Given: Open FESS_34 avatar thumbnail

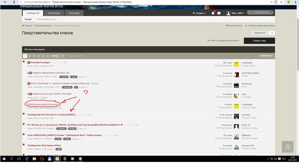Looking at the screenshot, I should point(236,127).
